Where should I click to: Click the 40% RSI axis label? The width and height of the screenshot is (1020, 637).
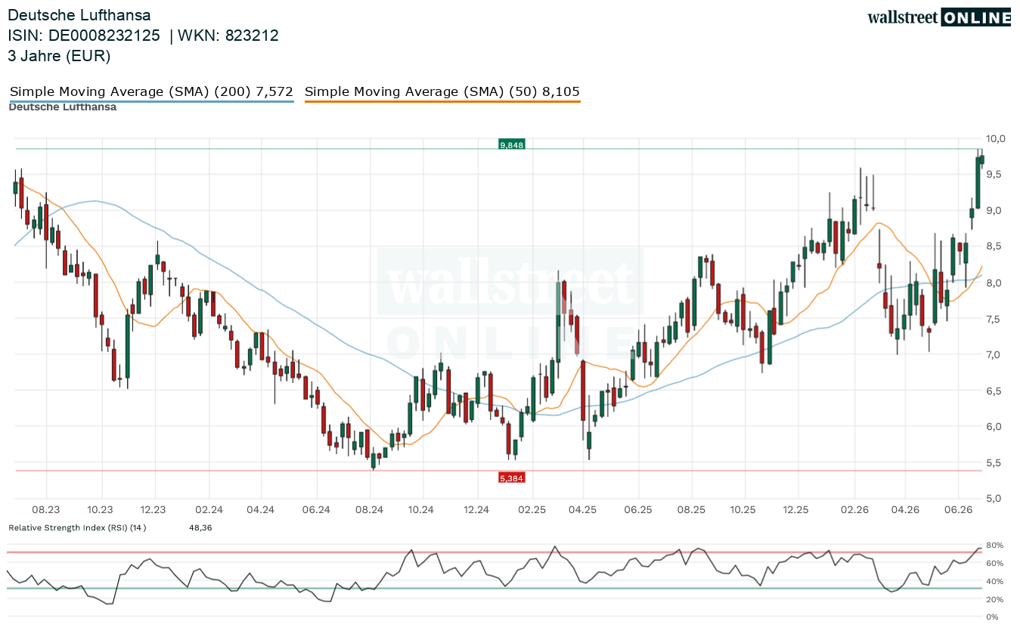pyautogui.click(x=994, y=581)
